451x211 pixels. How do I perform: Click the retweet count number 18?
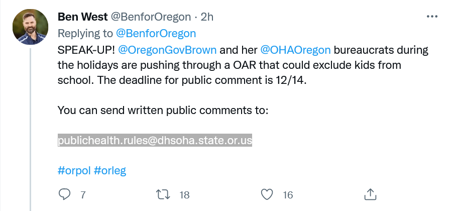click(184, 195)
